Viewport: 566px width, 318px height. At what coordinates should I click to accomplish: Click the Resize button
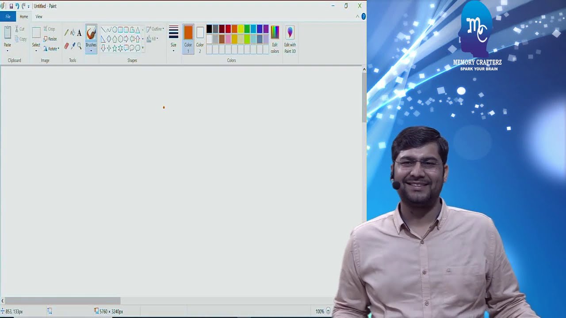point(50,39)
